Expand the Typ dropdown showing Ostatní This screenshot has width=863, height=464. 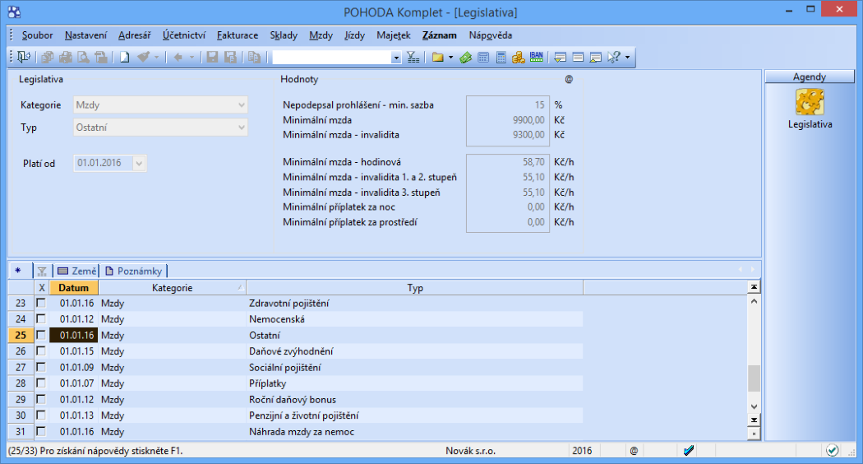tap(241, 128)
